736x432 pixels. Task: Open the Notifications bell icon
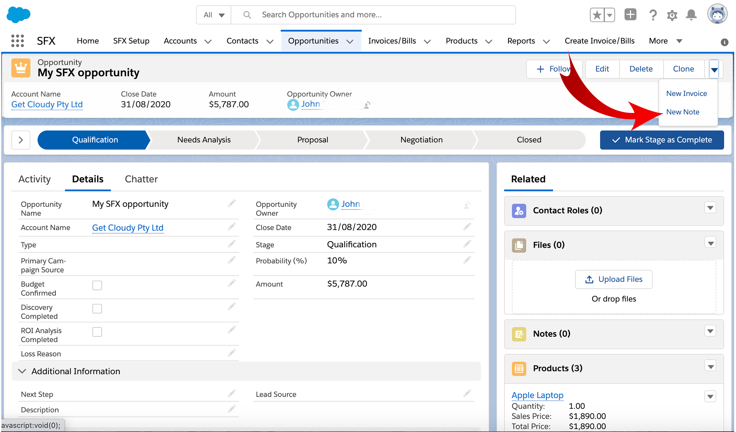click(691, 15)
